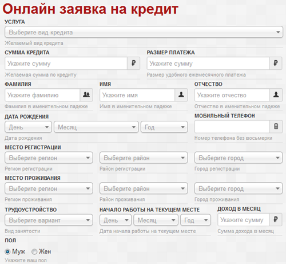Focus the Доход в месяц amount field
The width and height of the screenshot is (286, 264).
(243, 220)
